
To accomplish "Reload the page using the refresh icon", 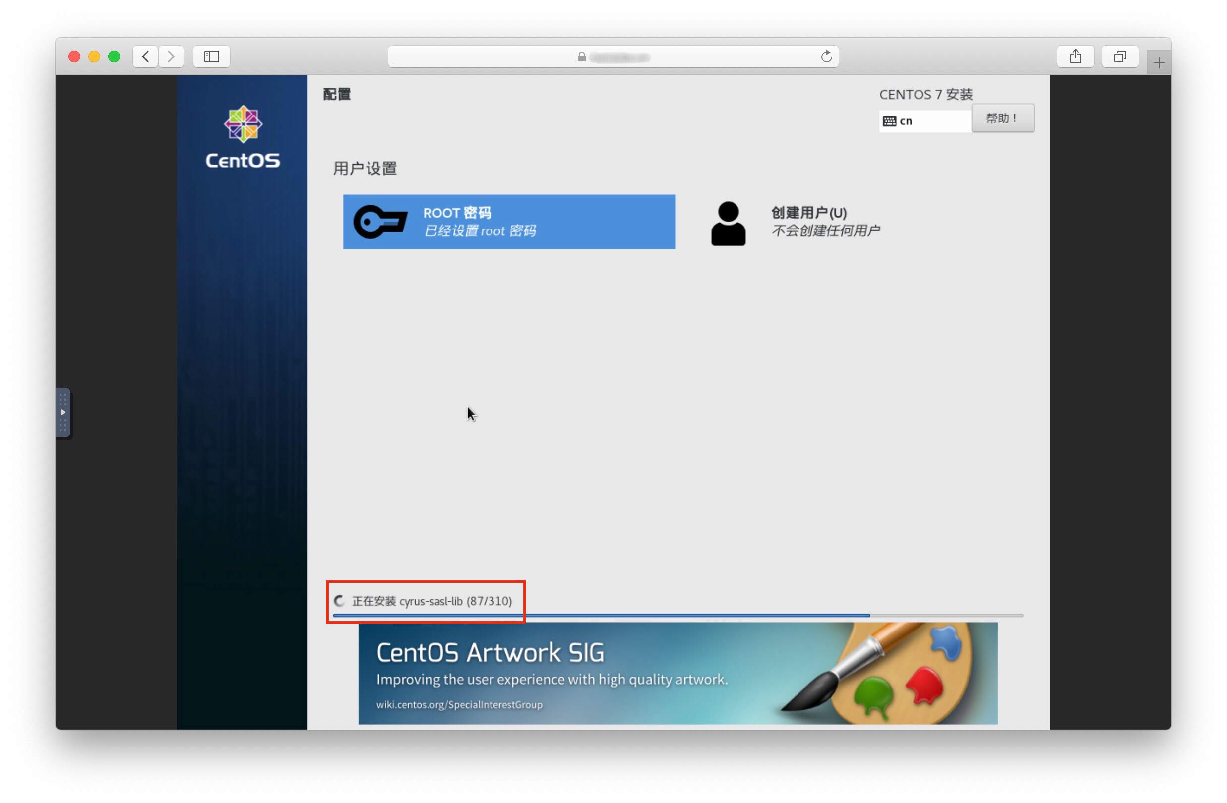I will pyautogui.click(x=826, y=56).
